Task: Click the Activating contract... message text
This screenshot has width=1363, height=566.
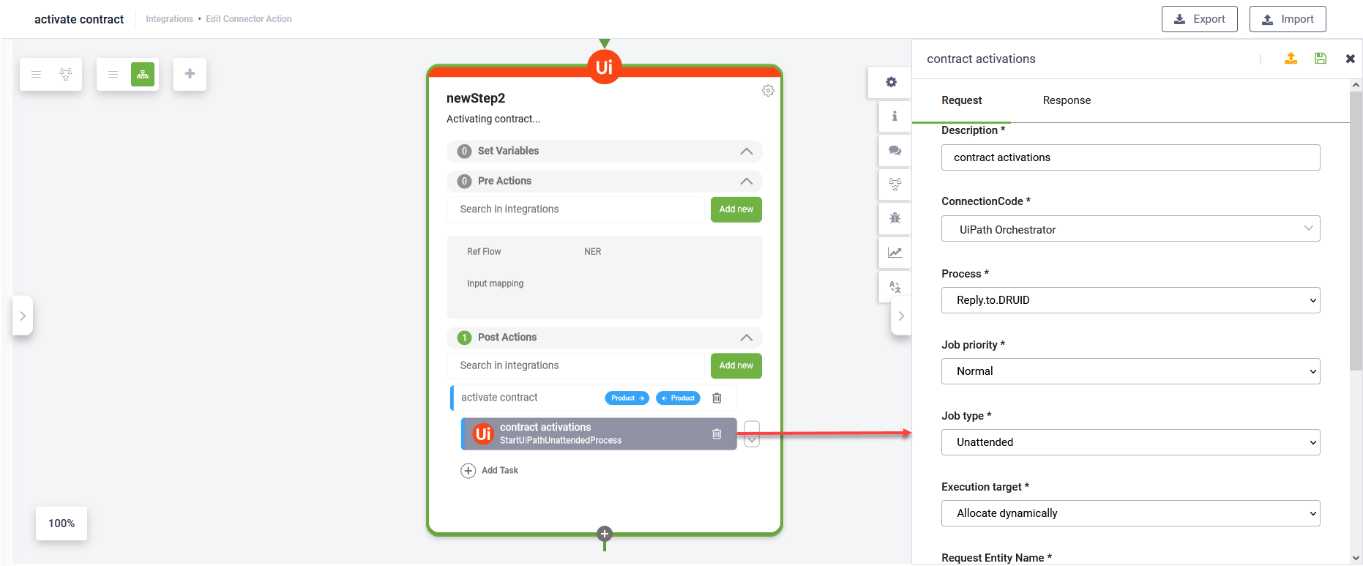Action: coord(493,119)
